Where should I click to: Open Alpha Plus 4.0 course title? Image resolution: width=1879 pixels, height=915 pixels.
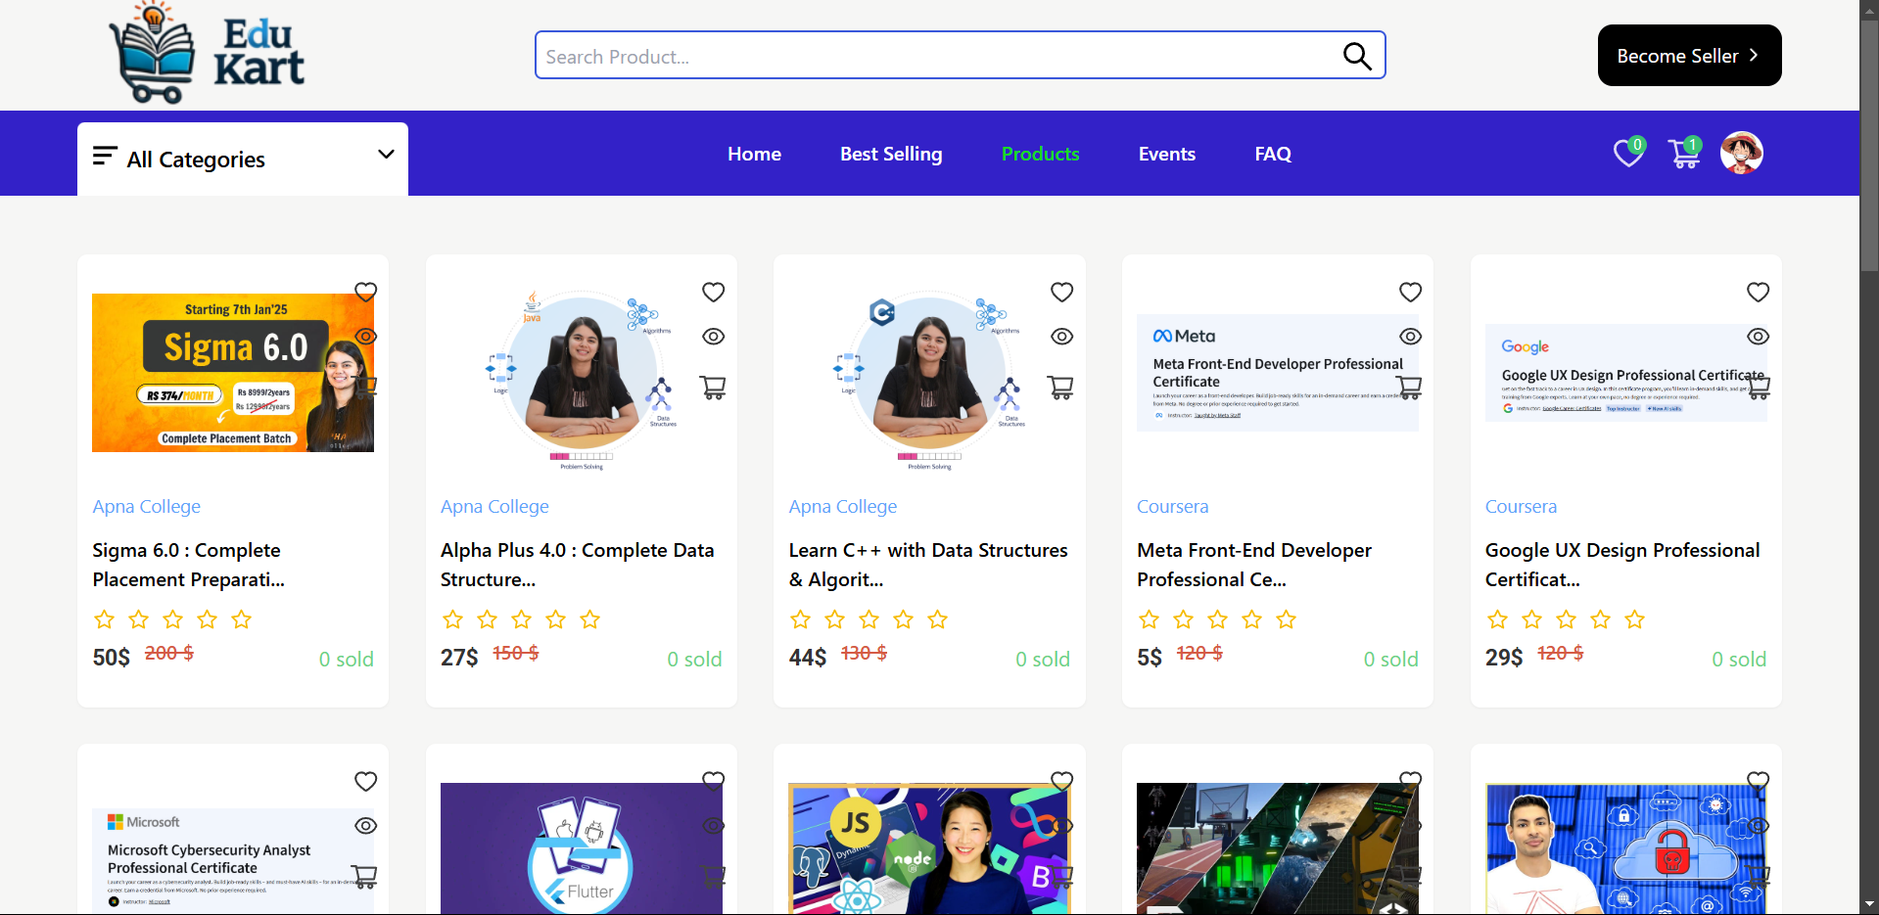577,565
